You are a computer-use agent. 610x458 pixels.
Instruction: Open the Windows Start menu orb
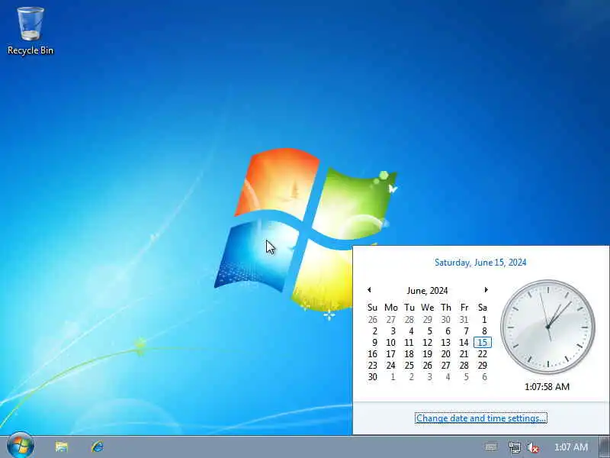(21, 447)
